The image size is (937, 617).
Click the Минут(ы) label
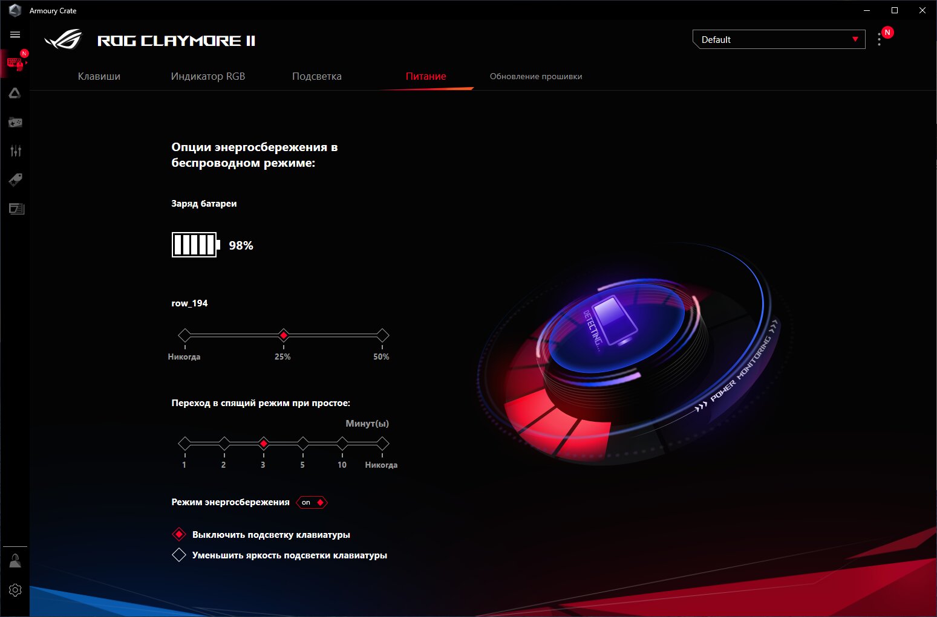[367, 424]
